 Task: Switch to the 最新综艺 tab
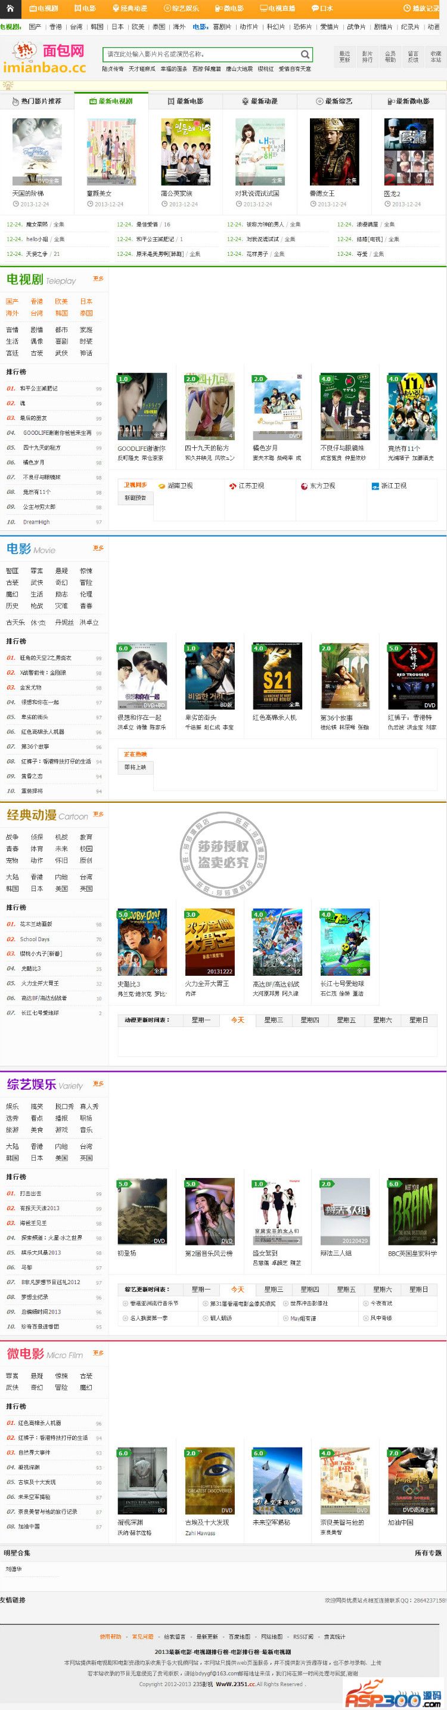pos(334,101)
